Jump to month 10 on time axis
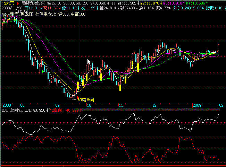 pos(89,105)
